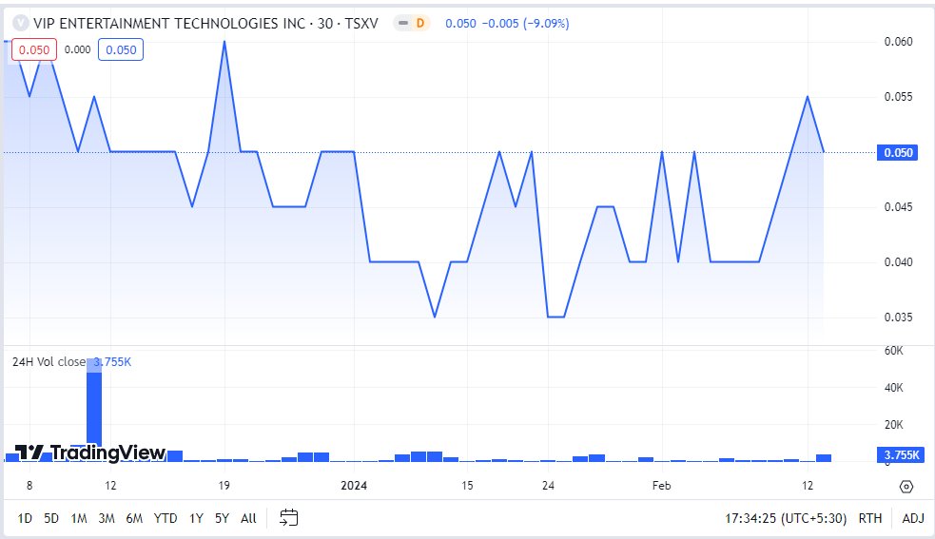This screenshot has width=935, height=539.
Task: Click the 0.045 price axis label
Action: click(898, 207)
